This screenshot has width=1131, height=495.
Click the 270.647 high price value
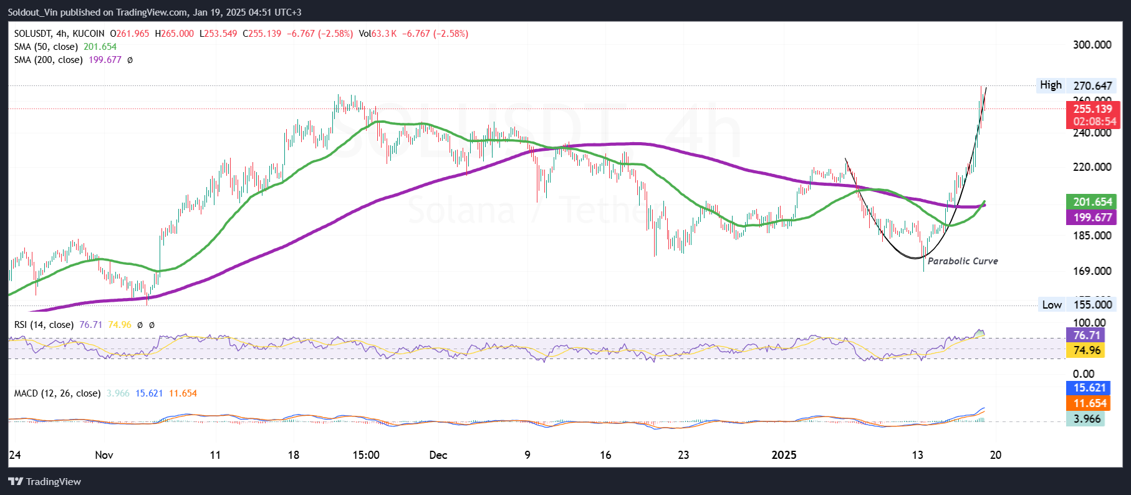1092,86
